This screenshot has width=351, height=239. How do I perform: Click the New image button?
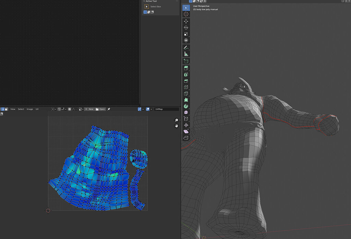90,109
